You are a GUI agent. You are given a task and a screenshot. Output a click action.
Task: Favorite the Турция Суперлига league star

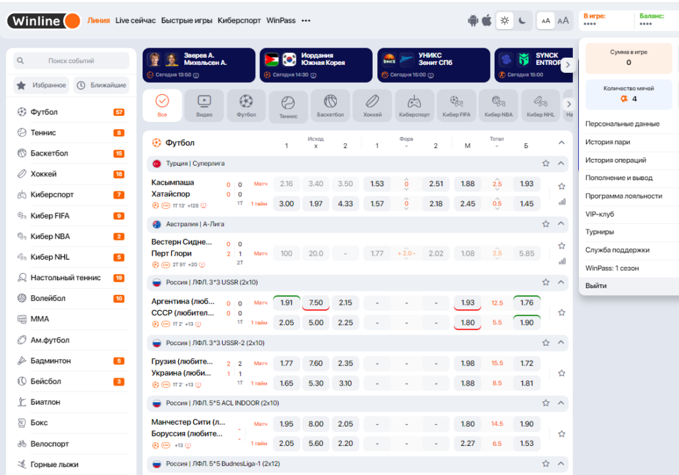(x=546, y=164)
